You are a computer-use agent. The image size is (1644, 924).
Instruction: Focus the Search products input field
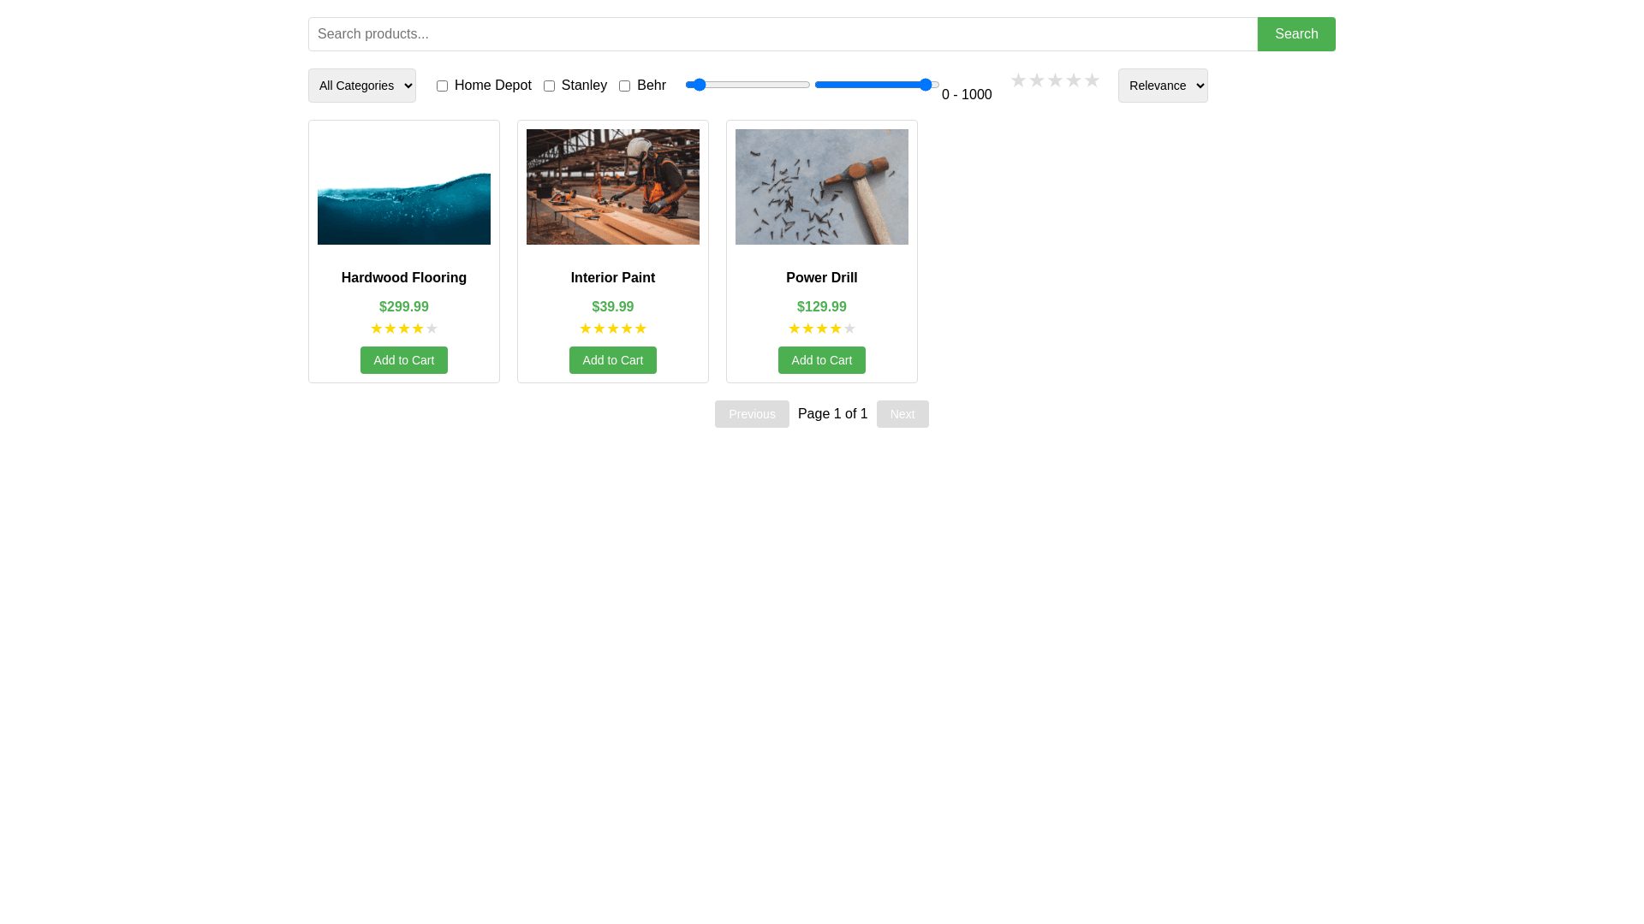click(x=783, y=34)
